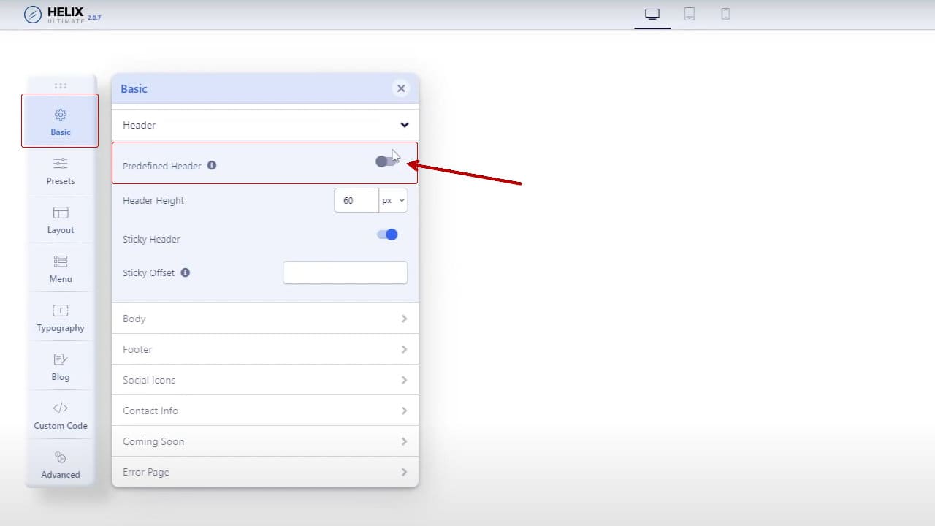Open the Presets section
The image size is (935, 526).
pos(61,171)
